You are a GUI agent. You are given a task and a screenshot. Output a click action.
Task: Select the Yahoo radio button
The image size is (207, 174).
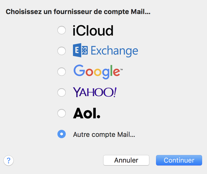coord(61,92)
